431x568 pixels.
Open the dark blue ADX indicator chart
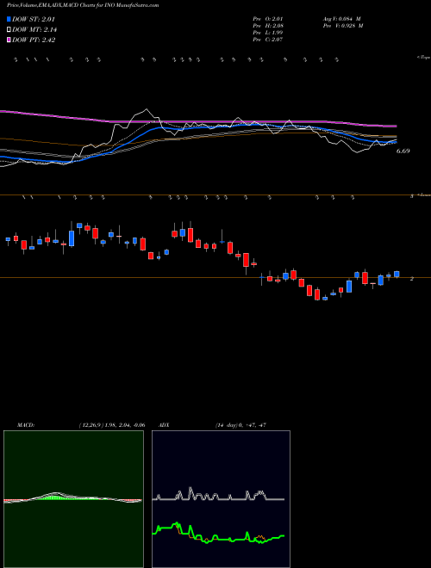pos(221,499)
